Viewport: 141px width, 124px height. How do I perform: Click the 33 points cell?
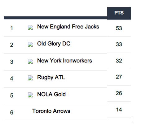tap(119, 44)
